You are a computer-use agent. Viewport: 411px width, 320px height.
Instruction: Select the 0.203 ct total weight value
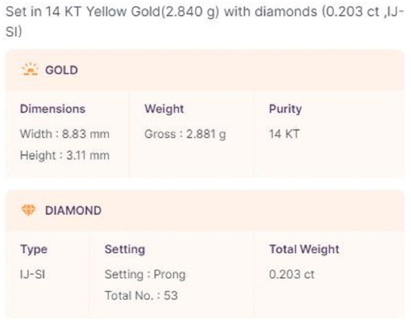coord(291,274)
